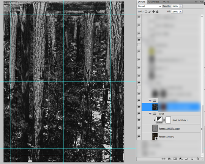Select Black & White 1 layer mask thumbnail
The width and height of the screenshot is (205, 164).
[x=168, y=120]
